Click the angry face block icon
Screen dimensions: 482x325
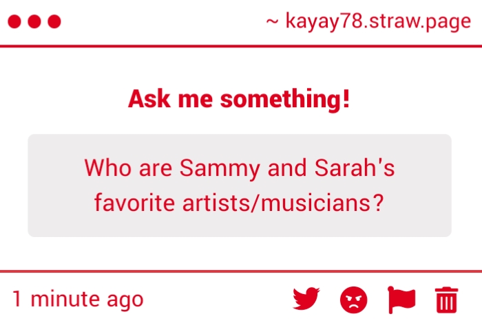click(x=354, y=300)
